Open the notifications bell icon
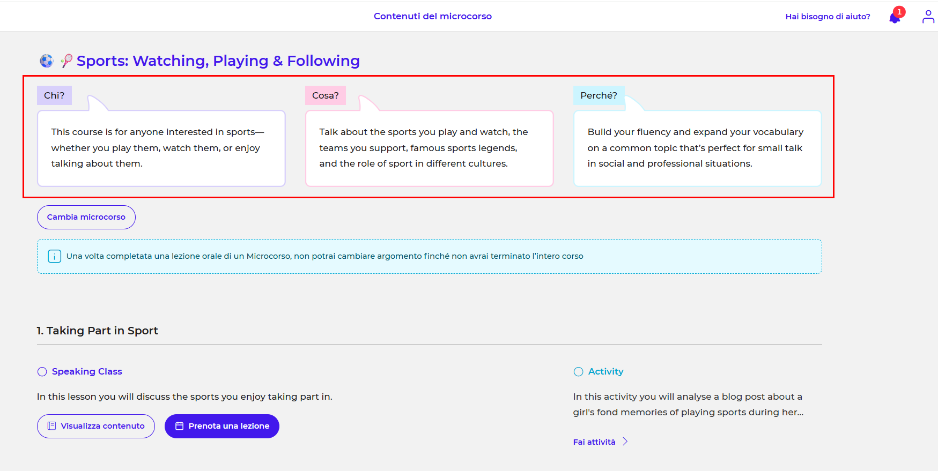Image resolution: width=938 pixels, height=471 pixels. (894, 18)
